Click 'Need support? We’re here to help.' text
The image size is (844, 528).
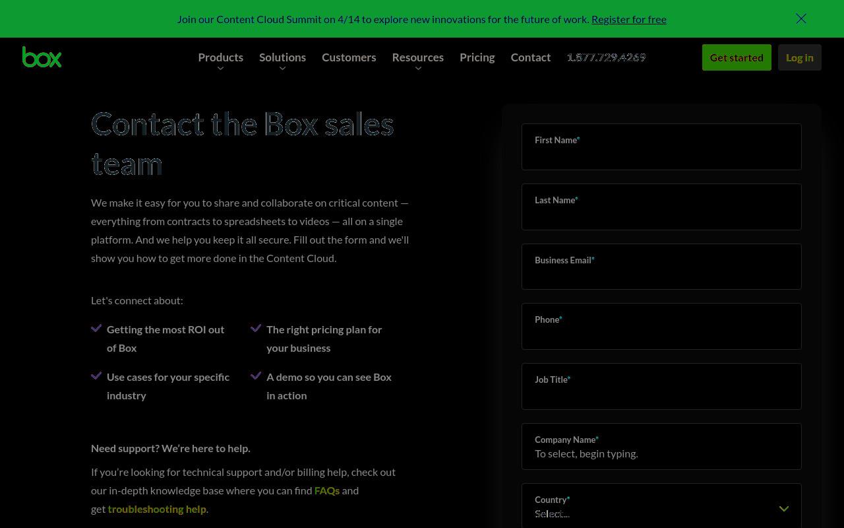click(171, 448)
